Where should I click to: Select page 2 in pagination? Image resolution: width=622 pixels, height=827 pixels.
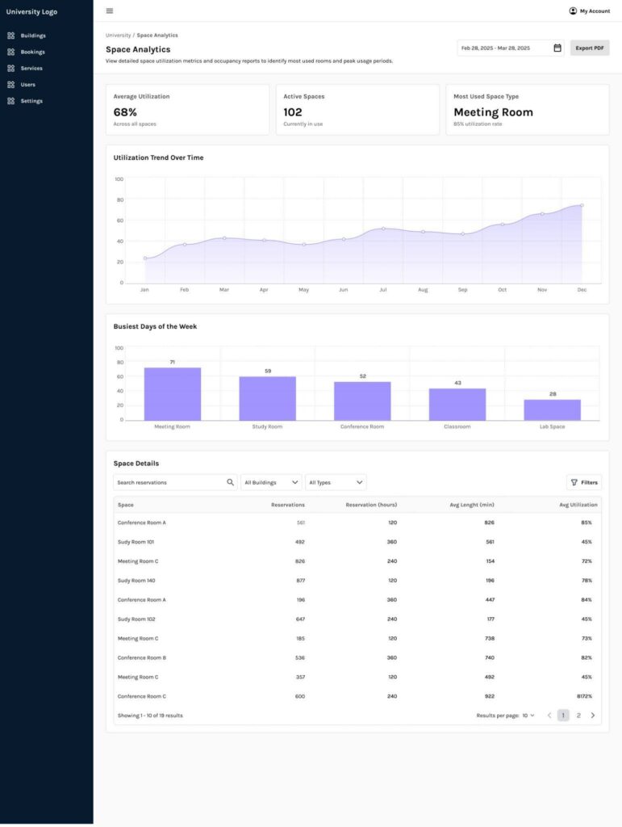[578, 716]
